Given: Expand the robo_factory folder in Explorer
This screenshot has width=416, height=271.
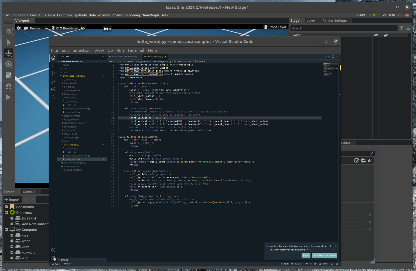Looking at the screenshot, I should point(70,127).
